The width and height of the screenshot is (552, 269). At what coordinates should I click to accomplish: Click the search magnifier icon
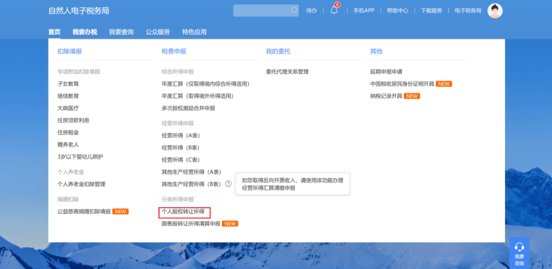click(294, 10)
